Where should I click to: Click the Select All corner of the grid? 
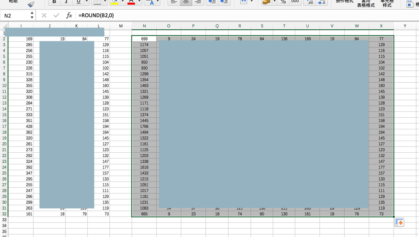pos(4,25)
